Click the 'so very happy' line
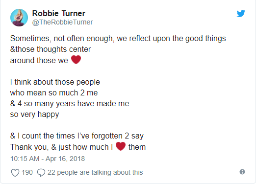The image size is (256, 184). tap(34, 115)
